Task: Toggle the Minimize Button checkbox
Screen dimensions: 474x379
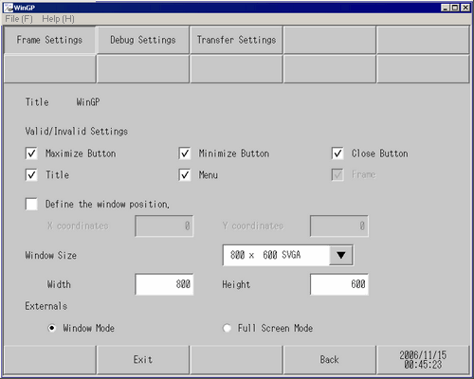Action: pos(185,153)
